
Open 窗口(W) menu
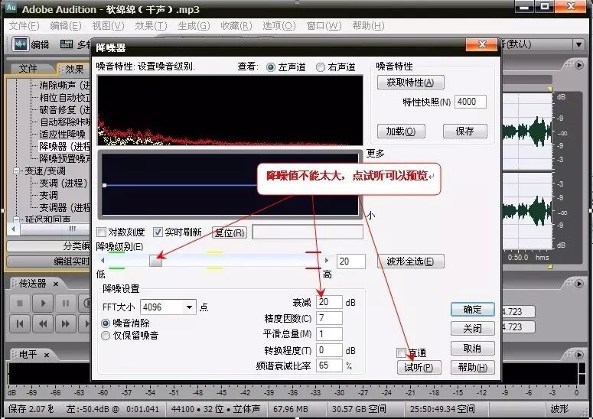[x=324, y=26]
